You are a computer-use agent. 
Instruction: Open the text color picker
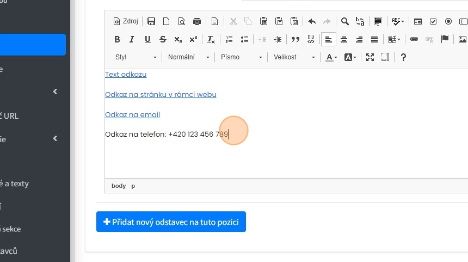(x=331, y=57)
